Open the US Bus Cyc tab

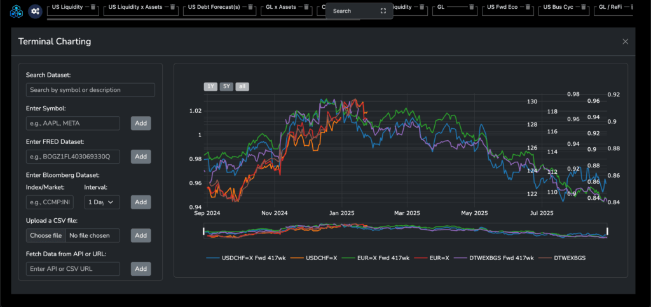(559, 7)
